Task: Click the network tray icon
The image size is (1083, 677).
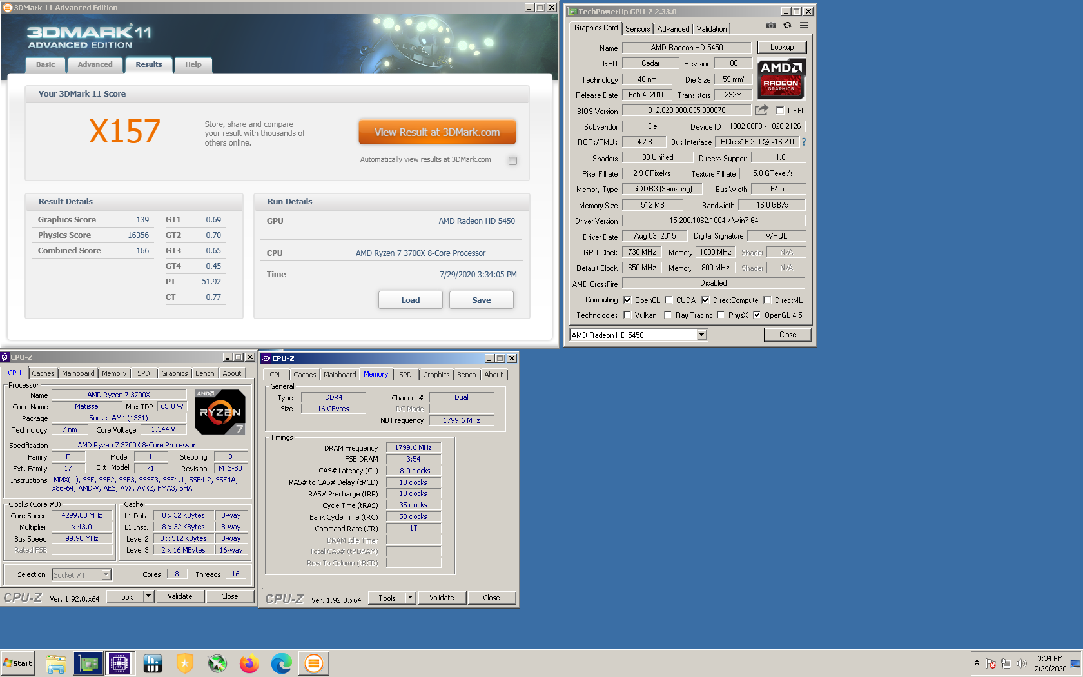Action: 1006,663
